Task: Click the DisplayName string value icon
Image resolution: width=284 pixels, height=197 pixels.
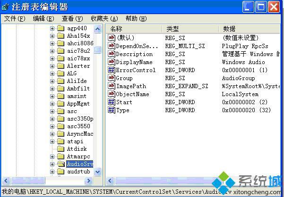Action: point(112,62)
